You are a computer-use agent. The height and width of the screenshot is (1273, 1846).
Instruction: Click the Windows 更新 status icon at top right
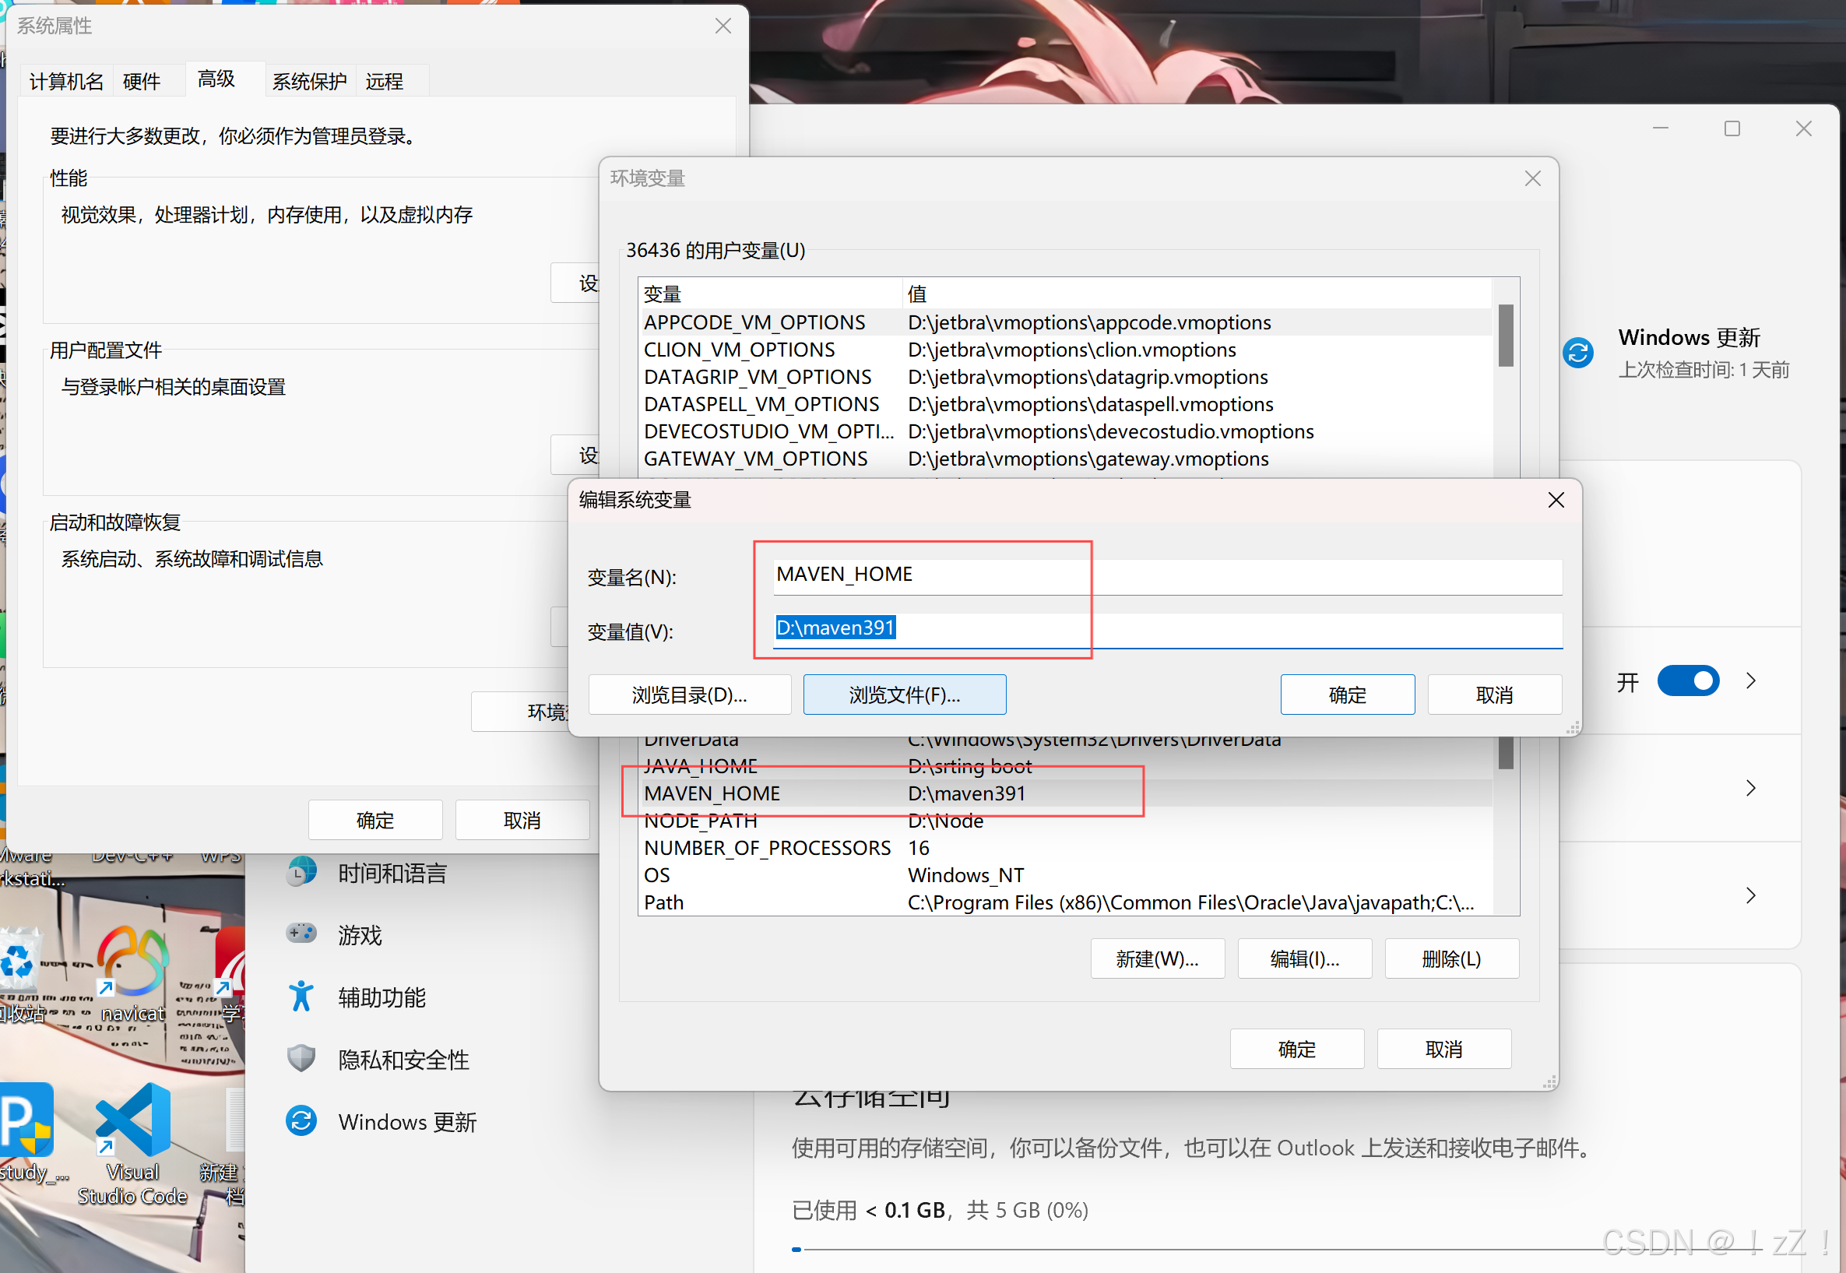(1577, 352)
